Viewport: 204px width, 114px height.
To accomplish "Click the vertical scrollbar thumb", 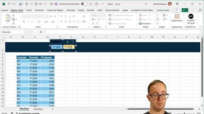I will pyautogui.click(x=202, y=67).
